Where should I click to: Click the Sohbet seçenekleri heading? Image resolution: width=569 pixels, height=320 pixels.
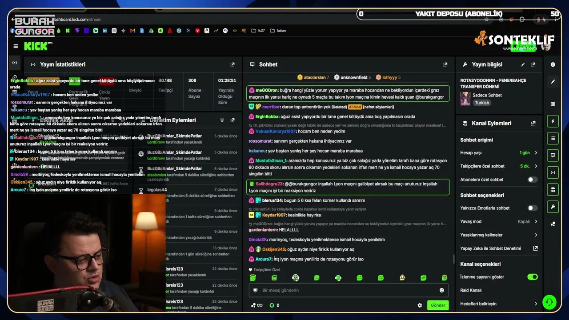click(x=482, y=195)
